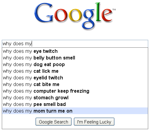
Task: Choose the 'eyelid twitch' autocomplete entry
Action: pyautogui.click(x=75, y=78)
